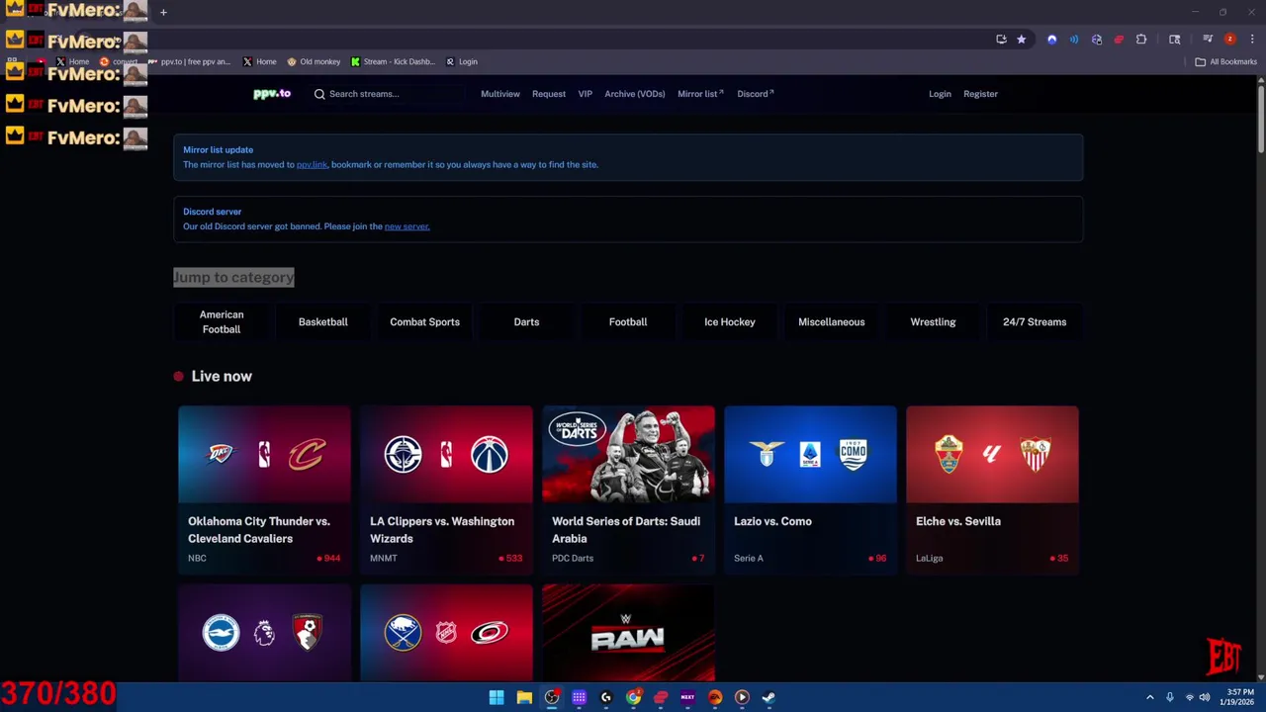Open Lazio vs. Como stream thumbnail
Image resolution: width=1266 pixels, height=712 pixels.
click(x=810, y=454)
